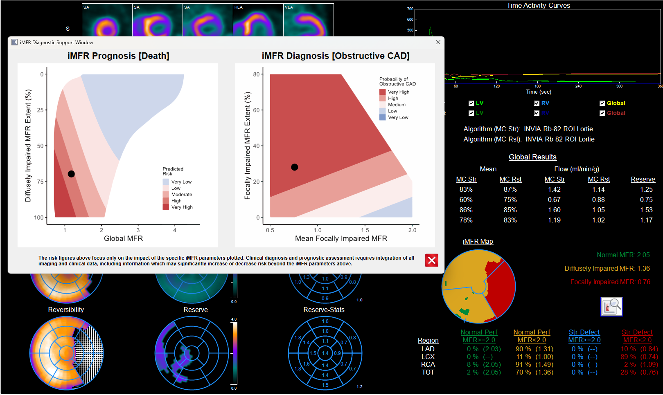The height and width of the screenshot is (395, 663).
Task: Click the black data point on the Prognosis chart
Action: [x=70, y=174]
